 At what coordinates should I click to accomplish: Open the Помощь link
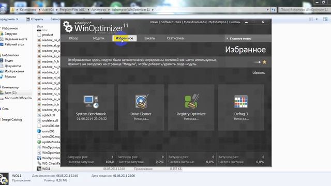[234, 22]
